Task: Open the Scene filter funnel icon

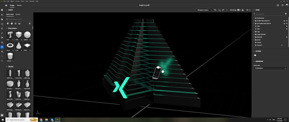Action: (286, 14)
